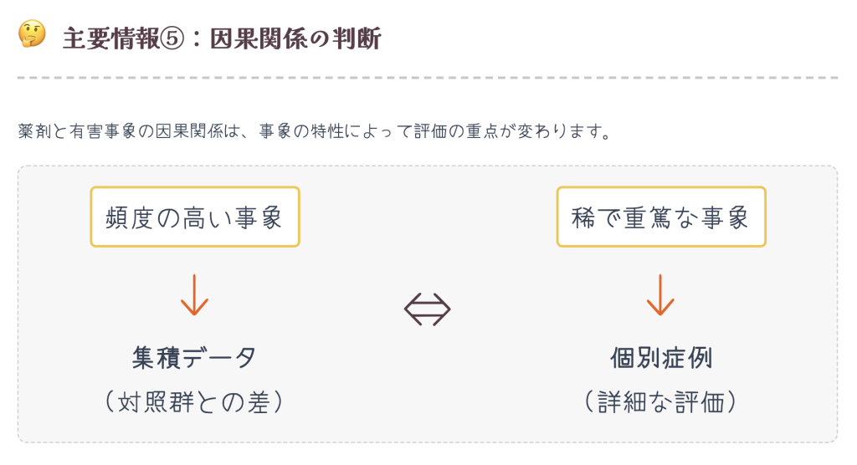Click the dashed divider line below the heading
857x465 pixels.
click(428, 78)
